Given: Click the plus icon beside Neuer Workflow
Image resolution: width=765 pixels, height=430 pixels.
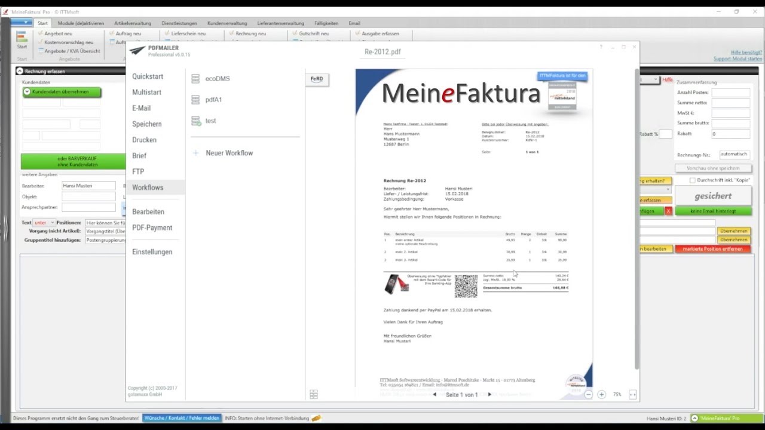Looking at the screenshot, I should tap(195, 153).
